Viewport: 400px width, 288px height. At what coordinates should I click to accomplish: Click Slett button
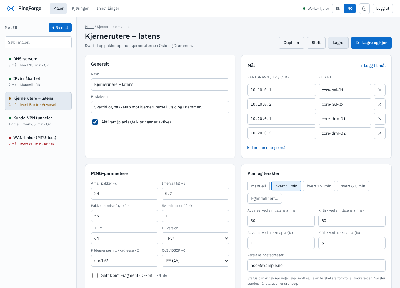[x=316, y=43]
